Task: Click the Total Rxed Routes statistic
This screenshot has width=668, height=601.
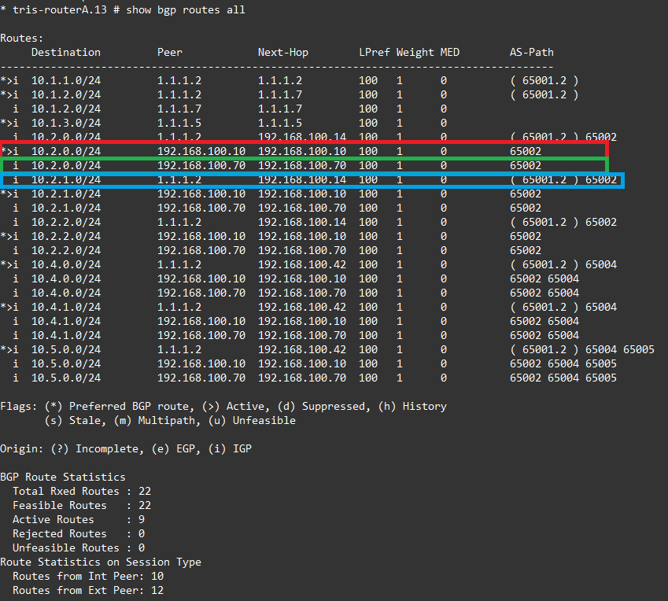Action: (x=82, y=491)
